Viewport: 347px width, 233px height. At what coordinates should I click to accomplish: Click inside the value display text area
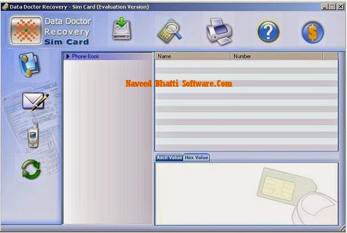pyautogui.click(x=247, y=194)
